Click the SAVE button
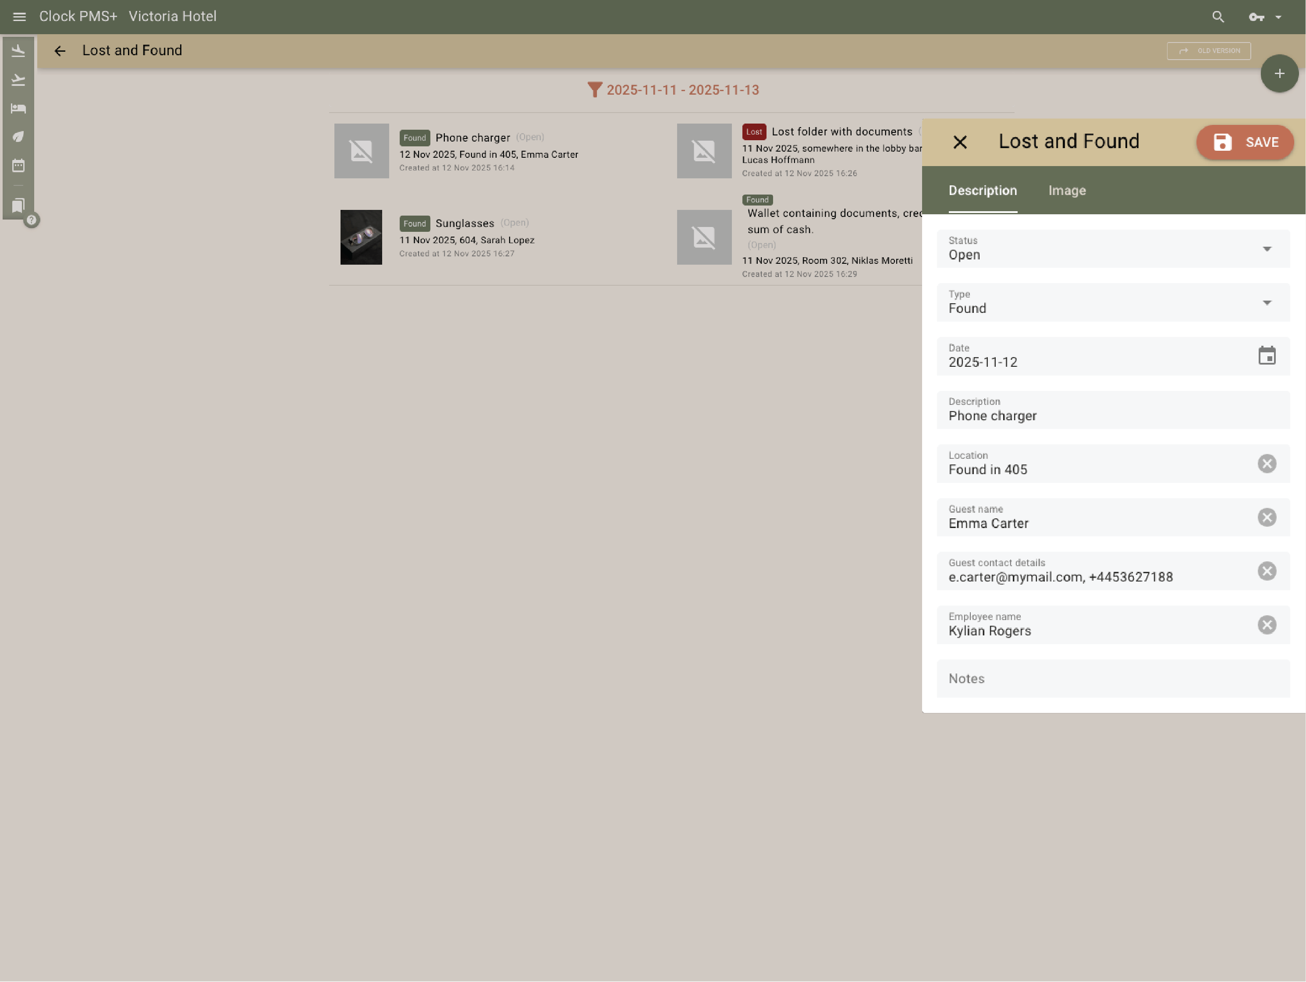The width and height of the screenshot is (1306, 982). [x=1245, y=142]
